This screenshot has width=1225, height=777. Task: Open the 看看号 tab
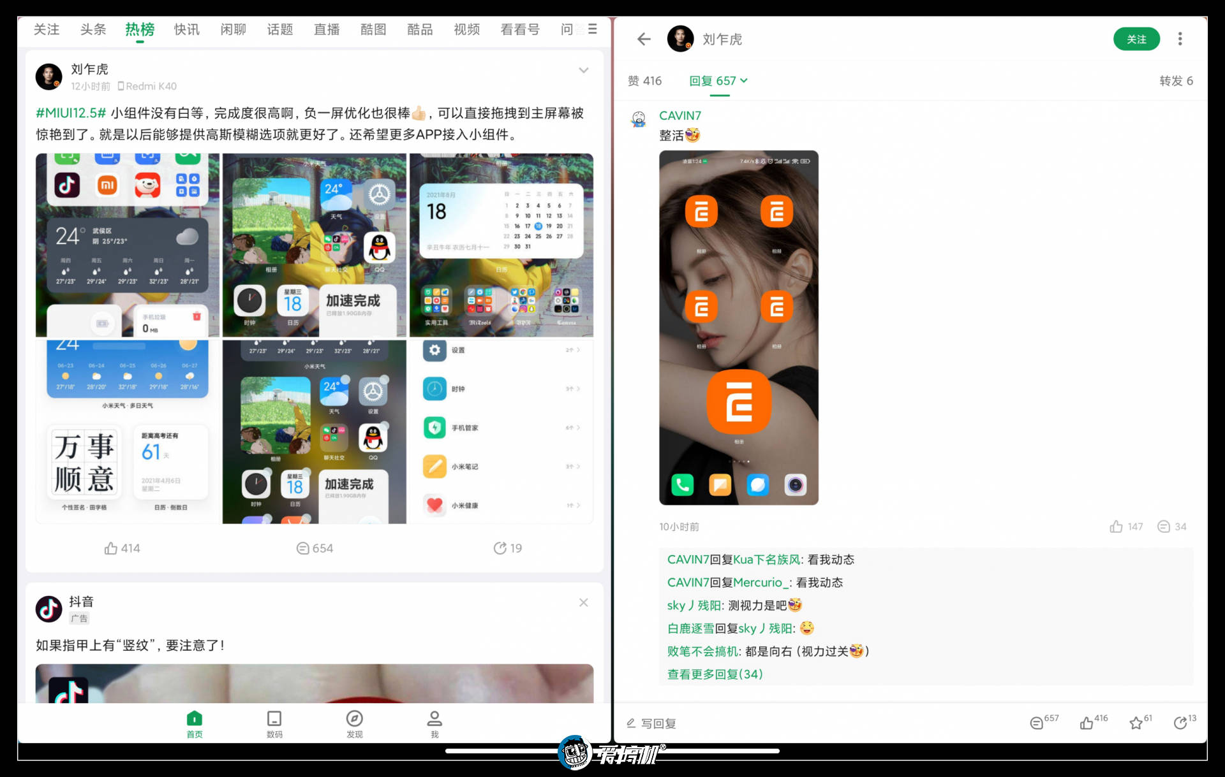pyautogui.click(x=520, y=29)
